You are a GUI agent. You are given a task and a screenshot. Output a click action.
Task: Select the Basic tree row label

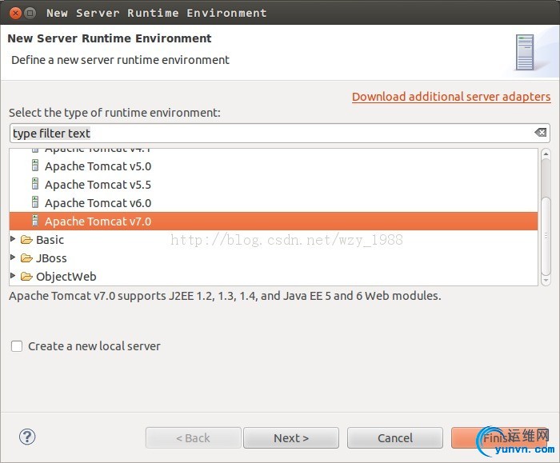coord(50,240)
